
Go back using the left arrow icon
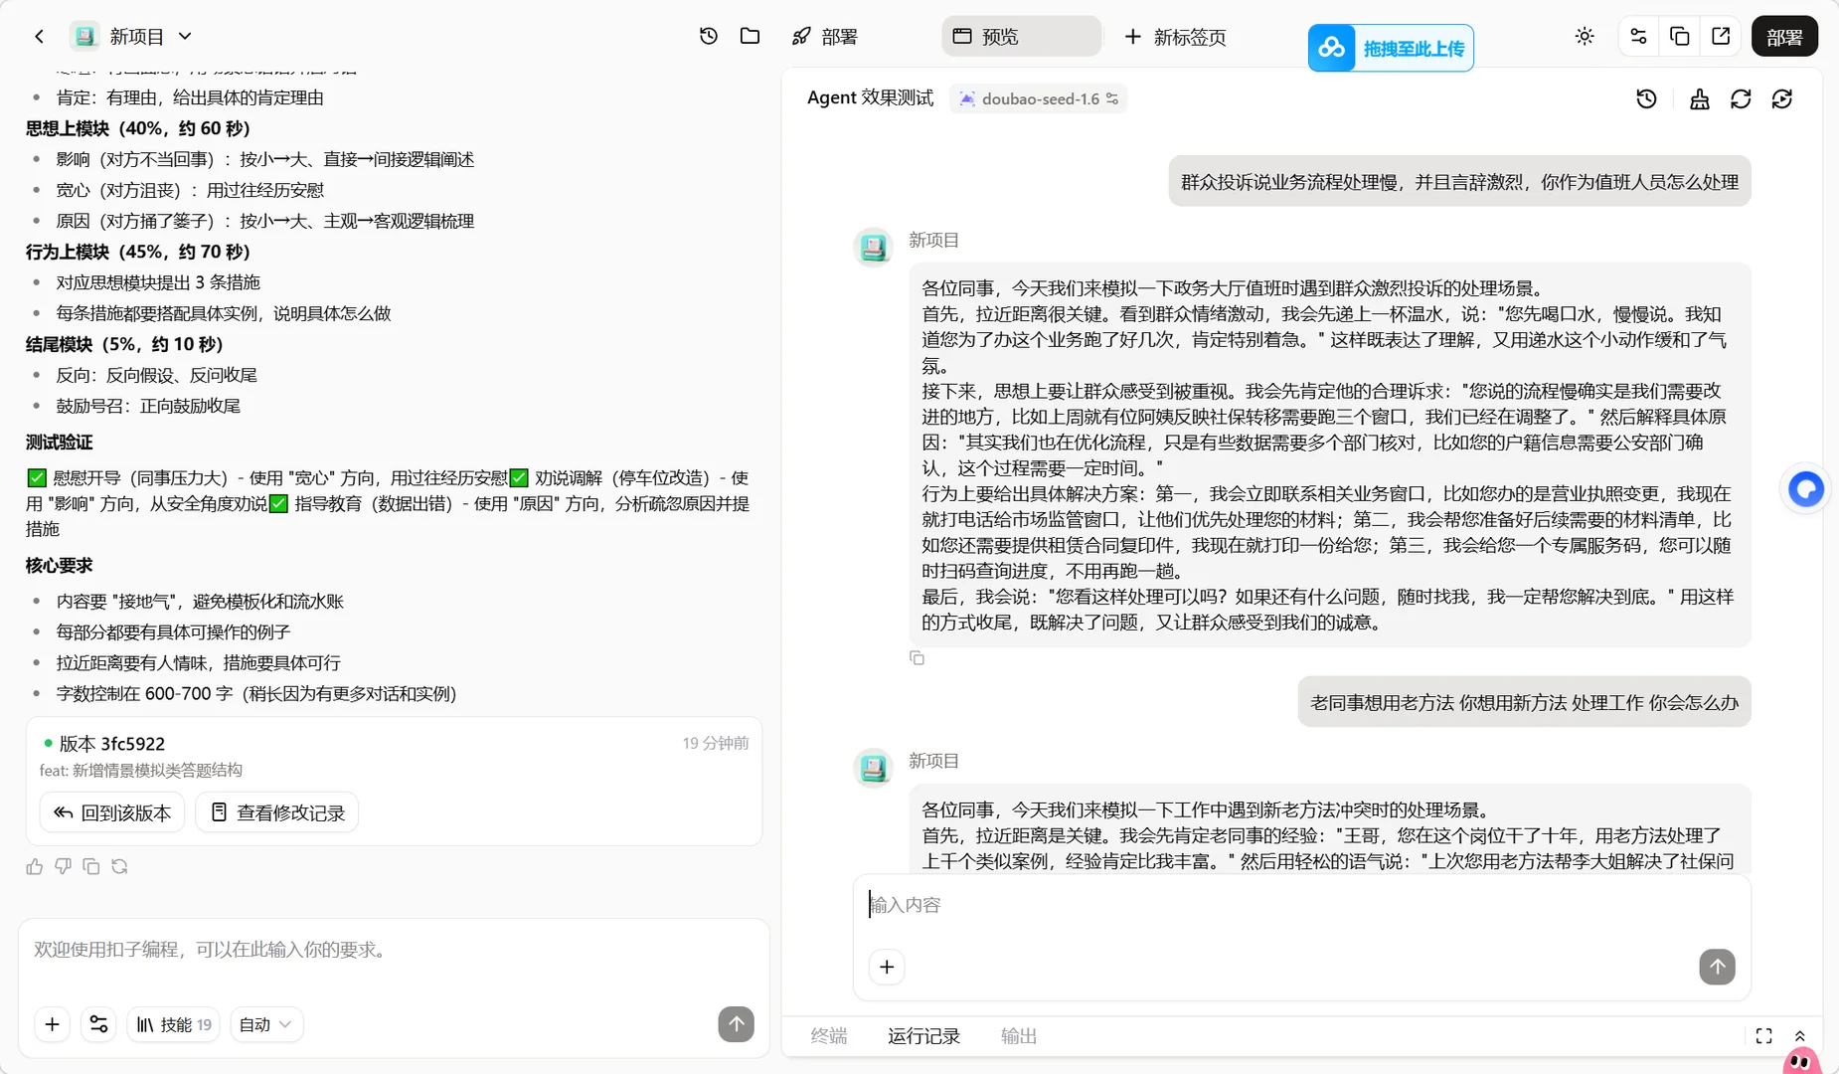tap(39, 37)
